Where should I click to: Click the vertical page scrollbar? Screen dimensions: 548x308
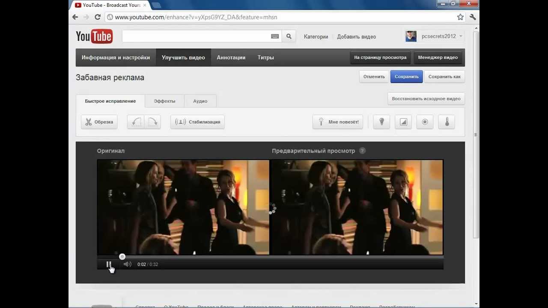click(x=476, y=135)
